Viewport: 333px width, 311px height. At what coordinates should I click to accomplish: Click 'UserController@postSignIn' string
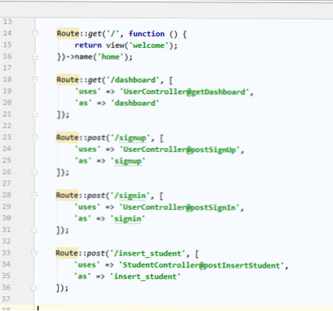pos(179,208)
